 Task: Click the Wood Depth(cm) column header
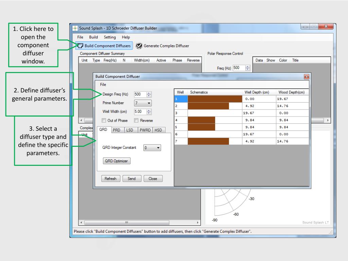(292, 92)
